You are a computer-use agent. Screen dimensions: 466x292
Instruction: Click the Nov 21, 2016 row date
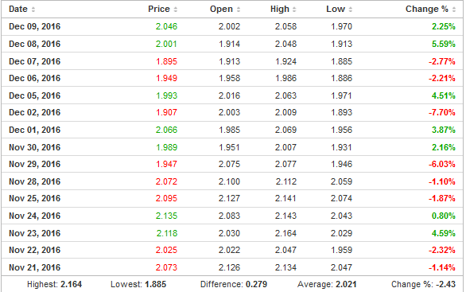[35, 267]
